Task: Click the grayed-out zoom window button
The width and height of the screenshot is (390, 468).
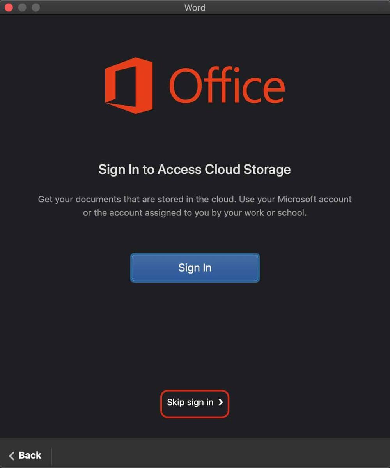Action: [35, 7]
